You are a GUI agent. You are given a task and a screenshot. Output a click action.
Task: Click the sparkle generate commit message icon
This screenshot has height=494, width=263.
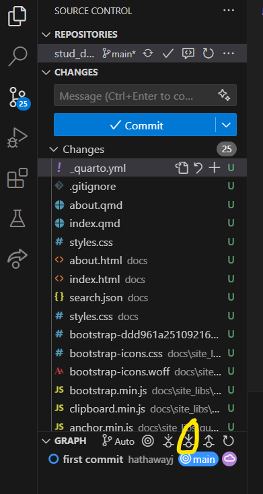pyautogui.click(x=224, y=95)
